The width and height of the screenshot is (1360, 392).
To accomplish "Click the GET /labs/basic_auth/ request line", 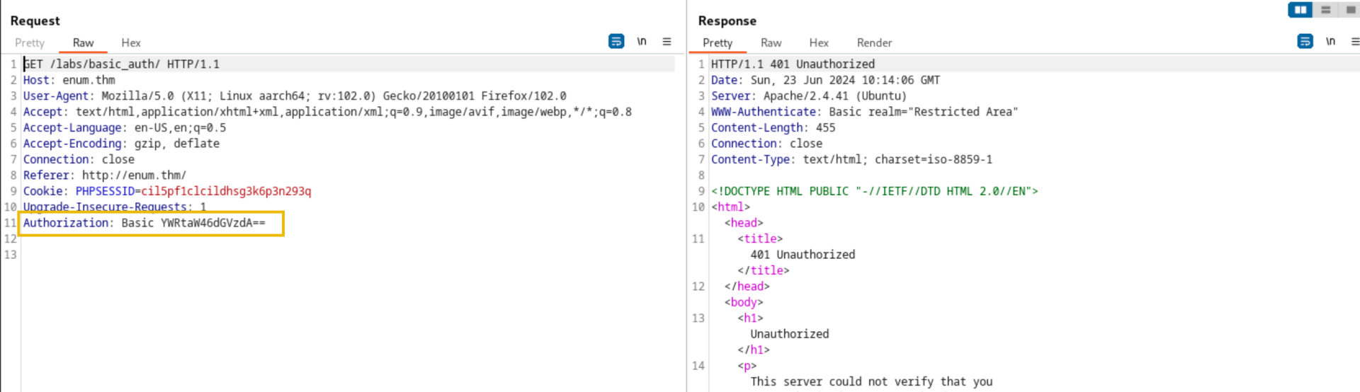I will tap(121, 64).
